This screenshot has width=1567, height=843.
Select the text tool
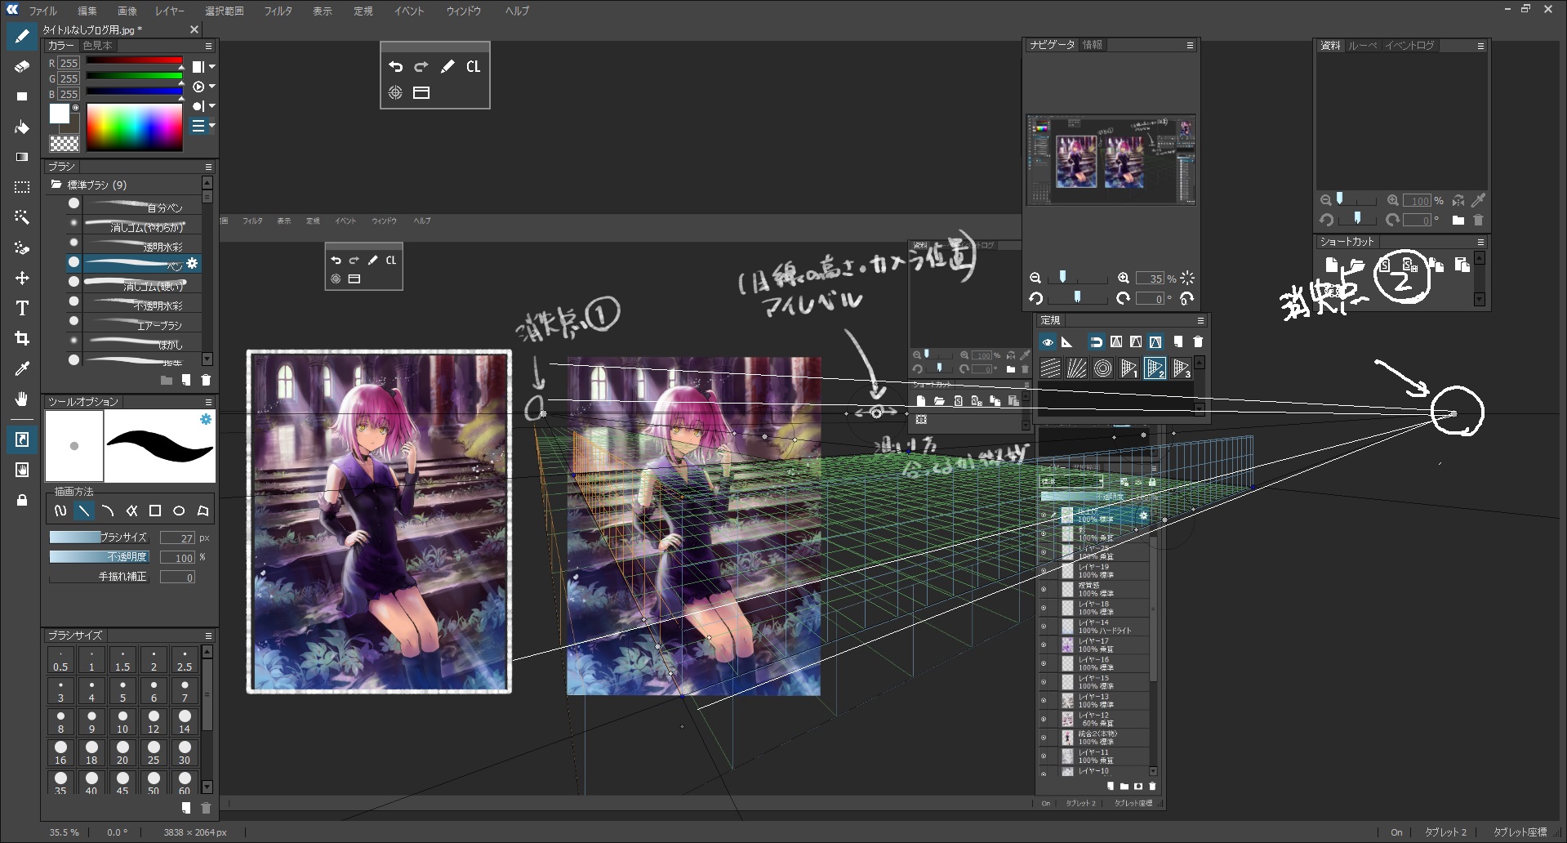22,308
